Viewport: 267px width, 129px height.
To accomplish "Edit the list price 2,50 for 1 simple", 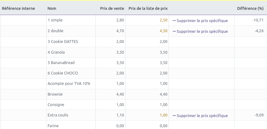I will 163,20.
